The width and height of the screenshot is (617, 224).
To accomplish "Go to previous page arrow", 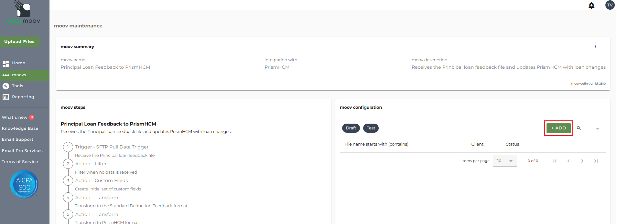I will [568, 161].
